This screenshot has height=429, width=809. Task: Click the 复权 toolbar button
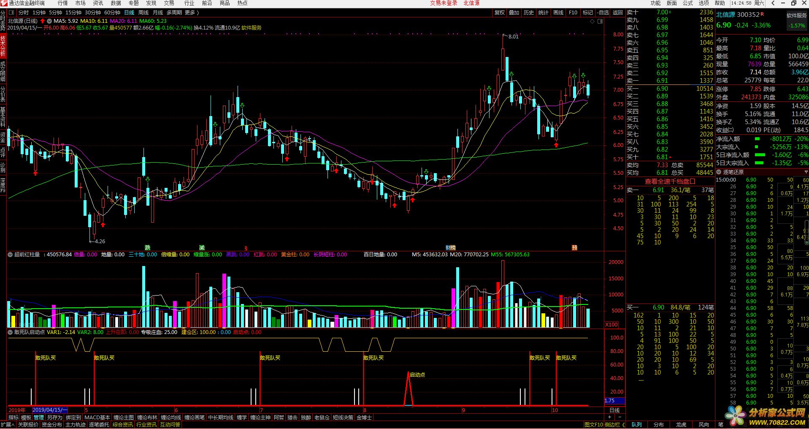point(500,13)
